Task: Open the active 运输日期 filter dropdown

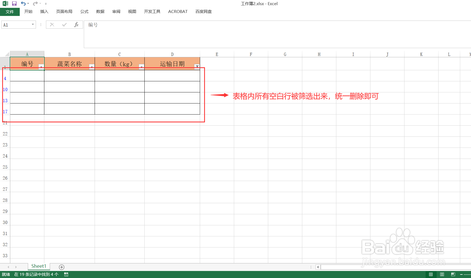Action: (x=197, y=67)
